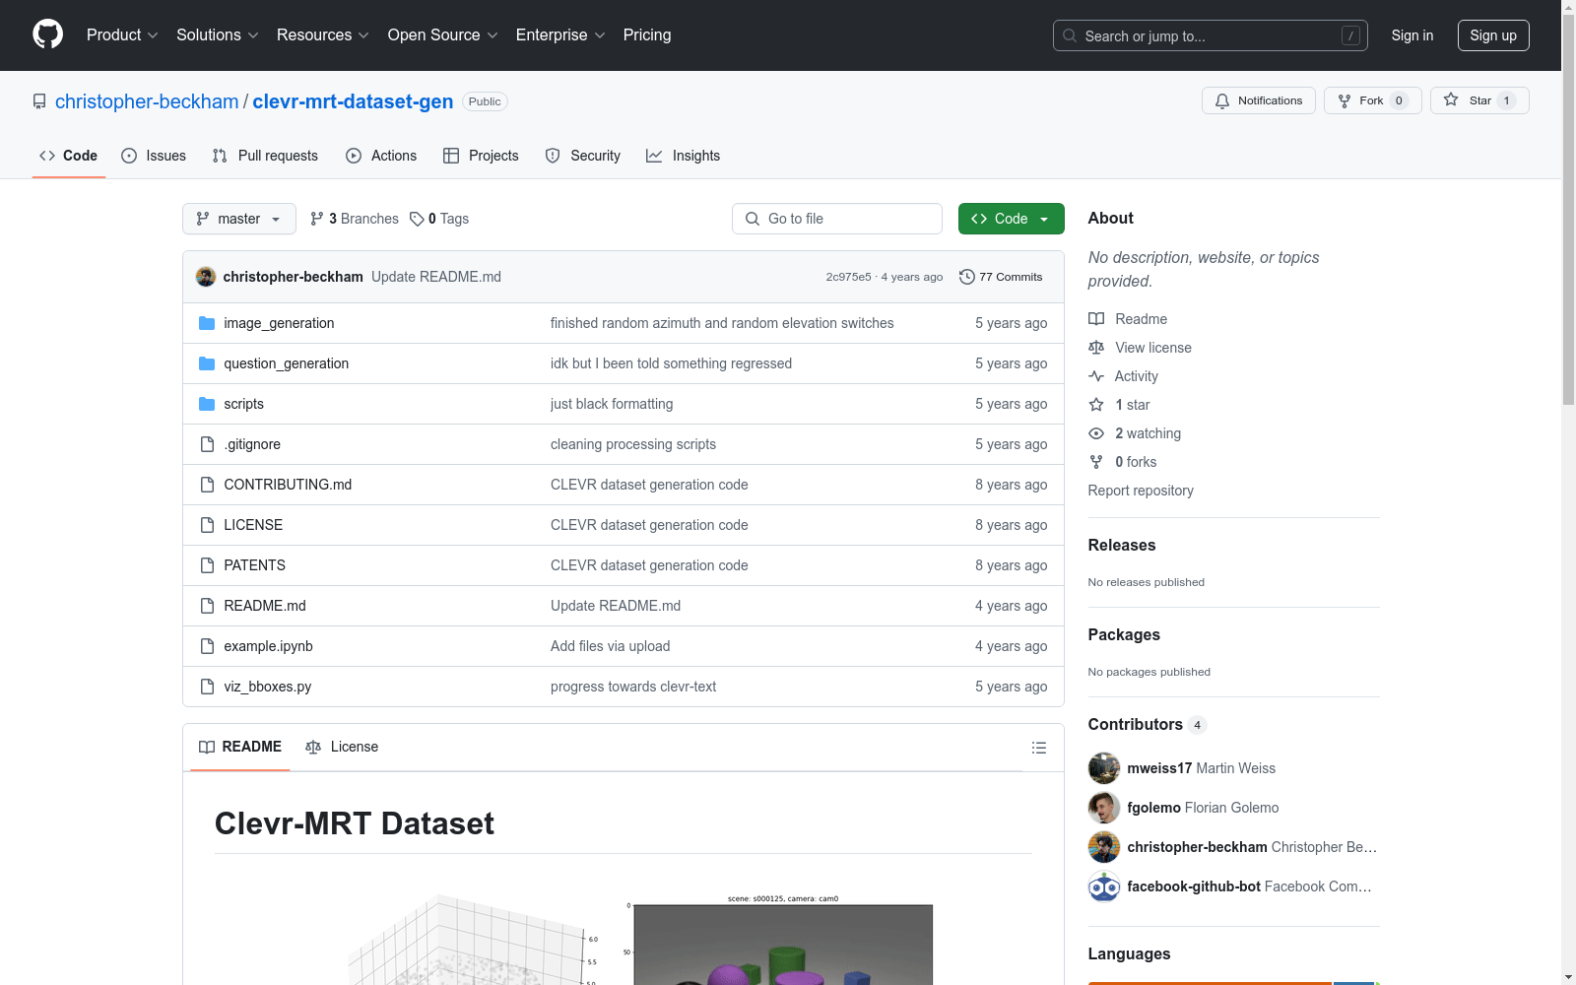Click the image_generation folder icon

207,323
